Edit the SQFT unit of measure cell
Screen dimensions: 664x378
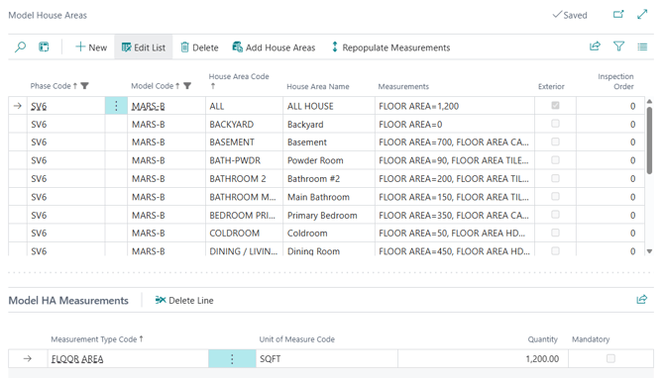tap(326, 358)
